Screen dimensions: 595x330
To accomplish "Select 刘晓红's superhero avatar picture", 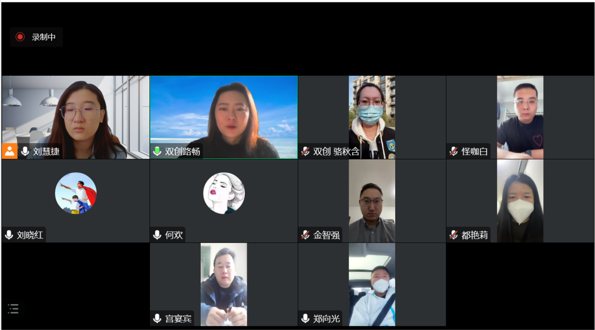I will click(x=76, y=193).
